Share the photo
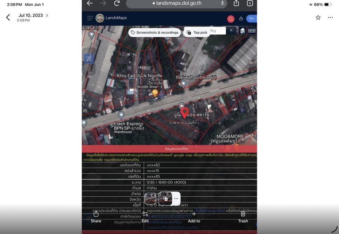The image size is (339, 234). tap(96, 217)
